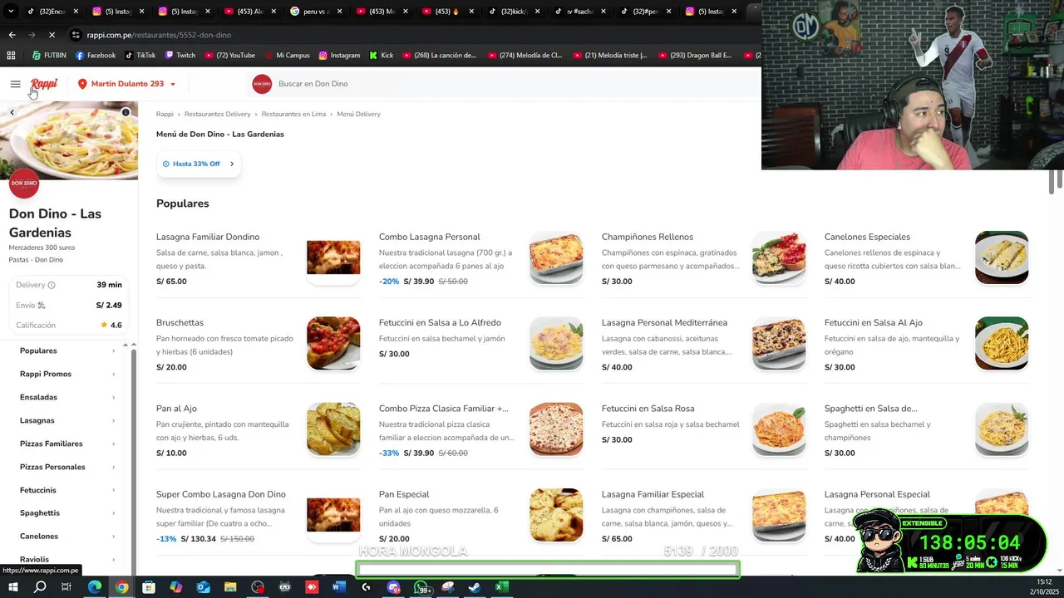
Task: Open the Instagram bookmark
Action: pos(339,56)
